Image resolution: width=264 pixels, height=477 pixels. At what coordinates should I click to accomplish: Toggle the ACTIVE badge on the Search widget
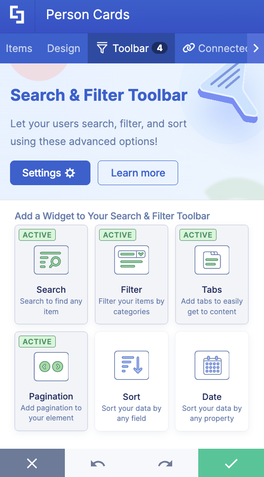coord(37,235)
